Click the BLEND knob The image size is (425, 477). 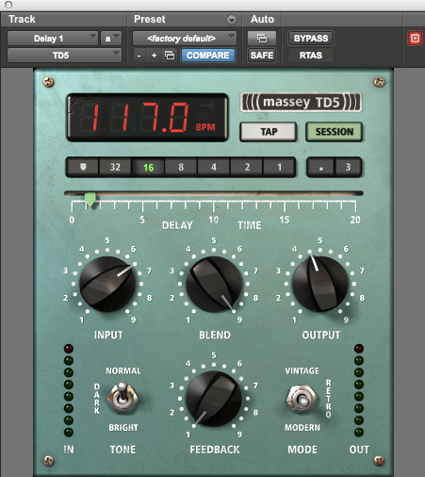point(214,284)
